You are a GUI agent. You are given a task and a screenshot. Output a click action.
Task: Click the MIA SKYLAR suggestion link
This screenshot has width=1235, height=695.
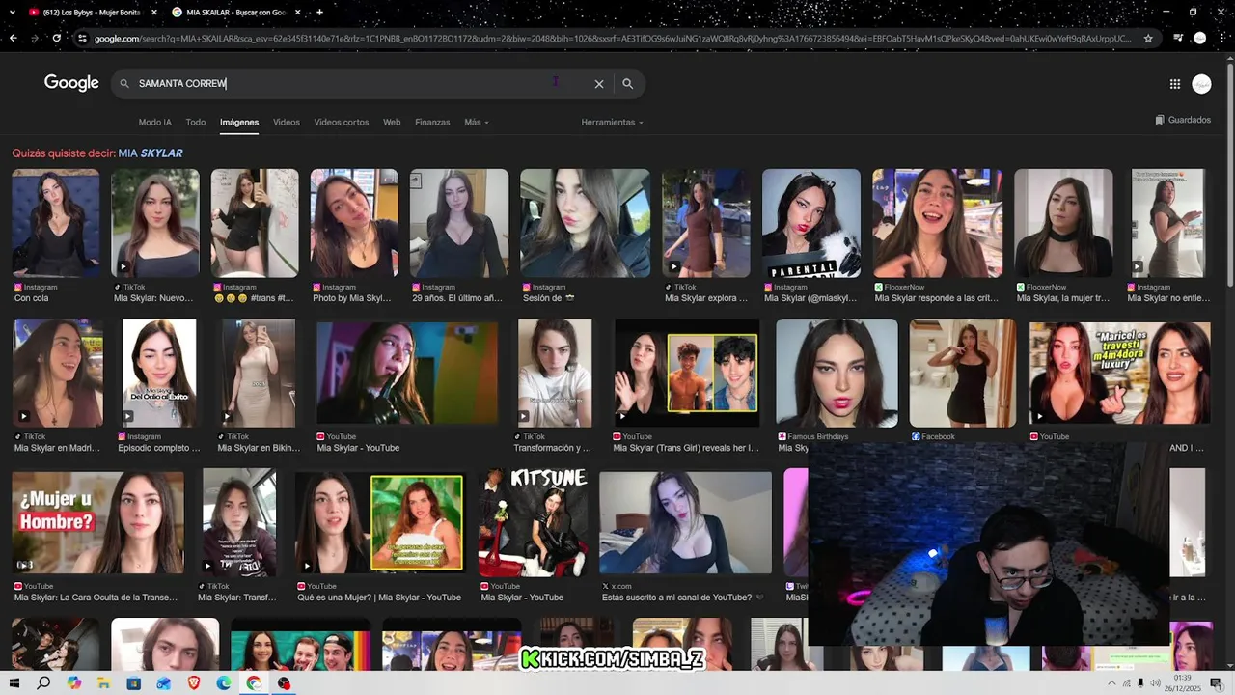coord(151,153)
